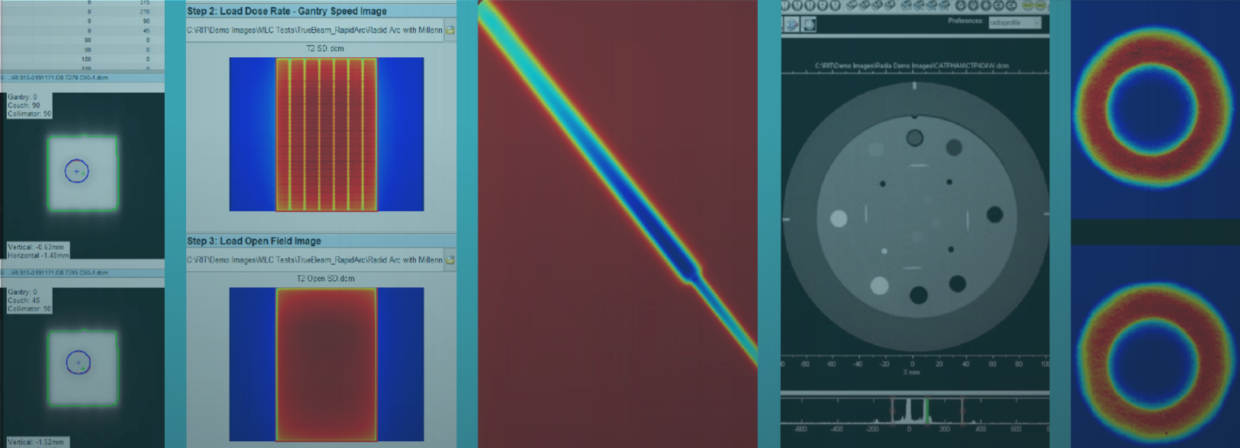Click the left histogram window handle
The height and width of the screenshot is (448, 1240).
click(x=892, y=411)
